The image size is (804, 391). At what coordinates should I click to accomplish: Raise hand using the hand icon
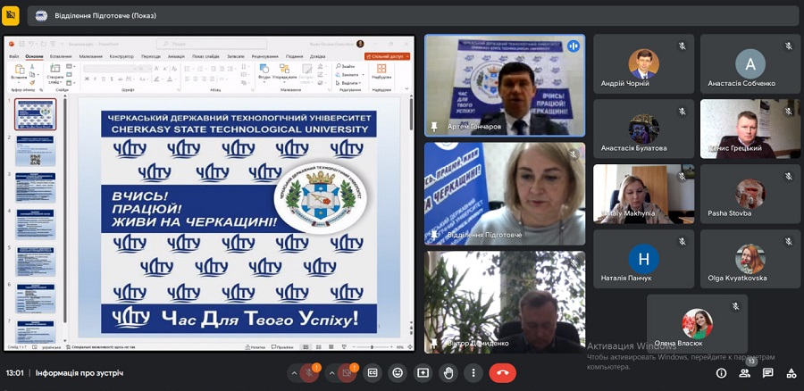coord(448,373)
